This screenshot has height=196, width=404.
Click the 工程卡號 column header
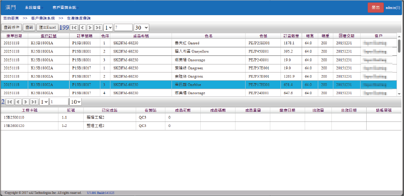30,110
